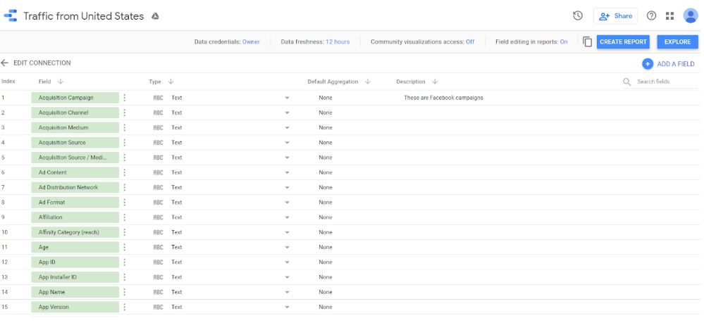Image resolution: width=704 pixels, height=325 pixels.
Task: Click the Data freshness 12 hours link
Action: click(x=338, y=42)
